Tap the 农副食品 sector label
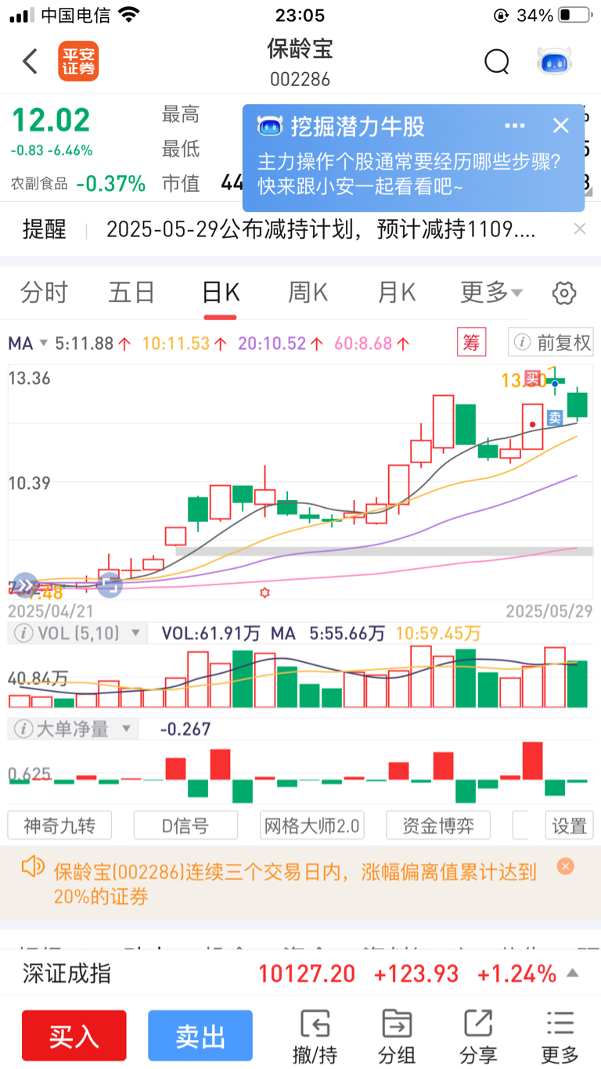 pos(39,184)
